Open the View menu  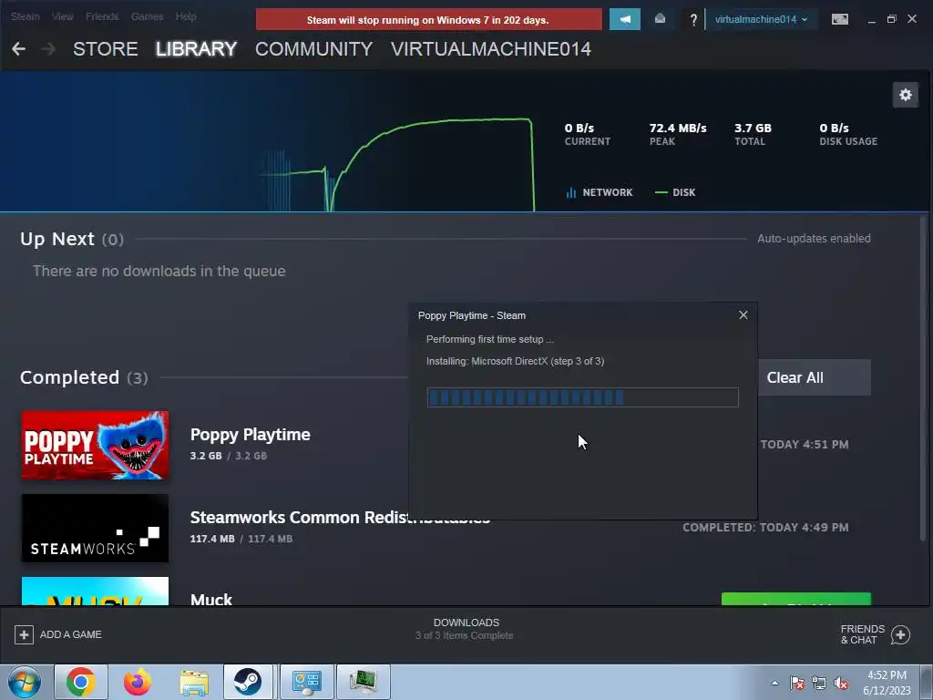point(63,16)
